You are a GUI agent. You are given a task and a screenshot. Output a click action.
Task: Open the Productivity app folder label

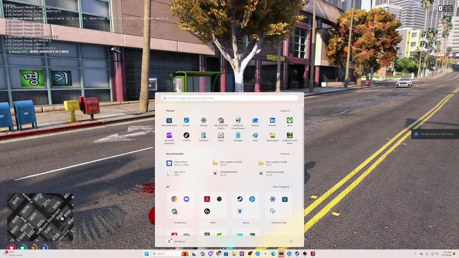[180, 223]
